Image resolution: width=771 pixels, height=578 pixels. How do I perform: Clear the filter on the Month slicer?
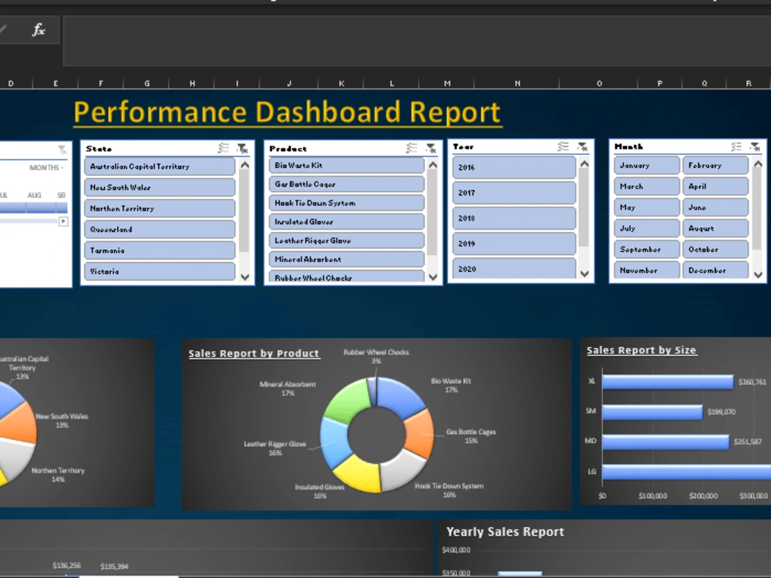pyautogui.click(x=756, y=146)
